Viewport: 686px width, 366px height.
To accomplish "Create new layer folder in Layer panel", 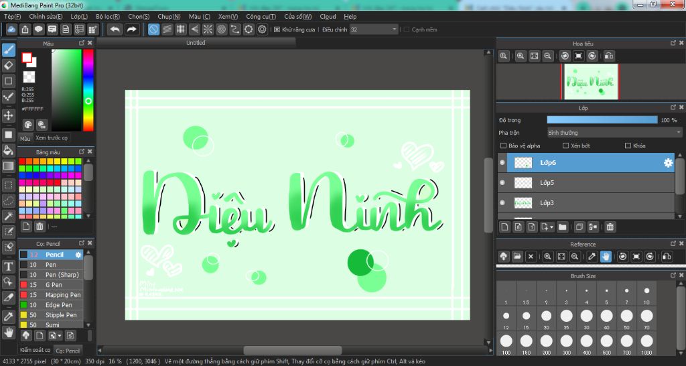I will tap(562, 227).
